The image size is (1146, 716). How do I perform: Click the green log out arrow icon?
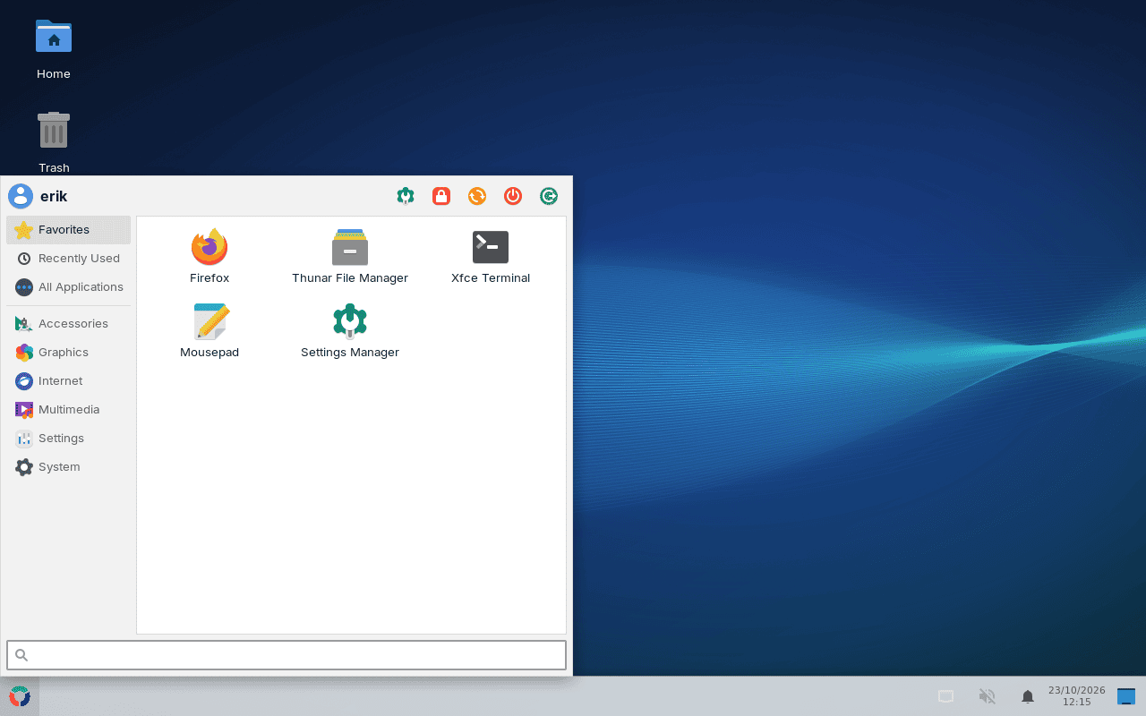[549, 196]
